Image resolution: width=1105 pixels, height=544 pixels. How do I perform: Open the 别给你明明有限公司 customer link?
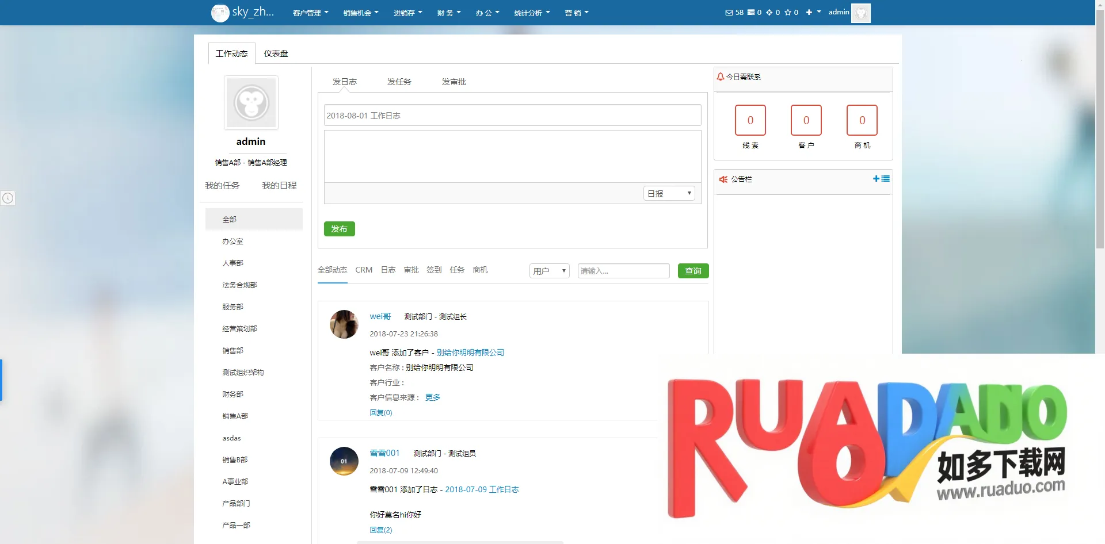(x=470, y=353)
